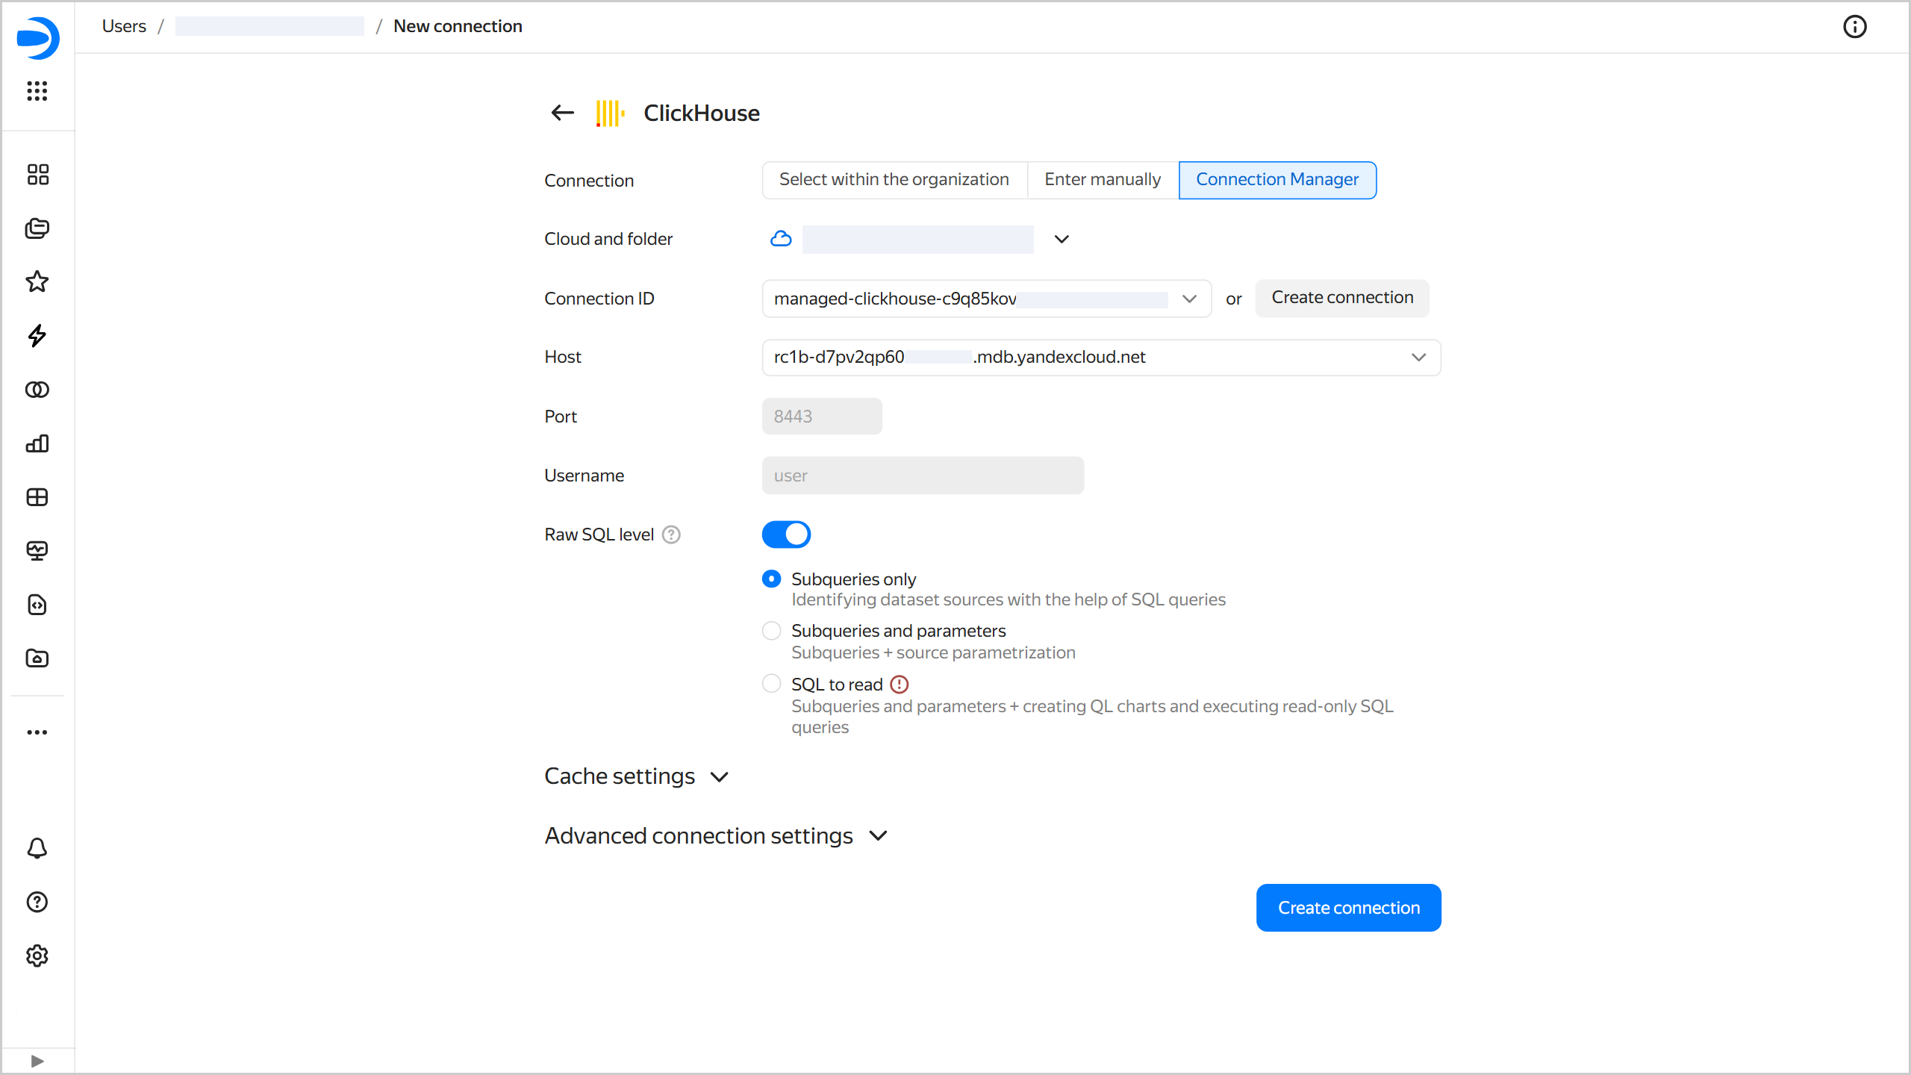
Task: Open the code file sidebar icon
Action: (x=37, y=605)
